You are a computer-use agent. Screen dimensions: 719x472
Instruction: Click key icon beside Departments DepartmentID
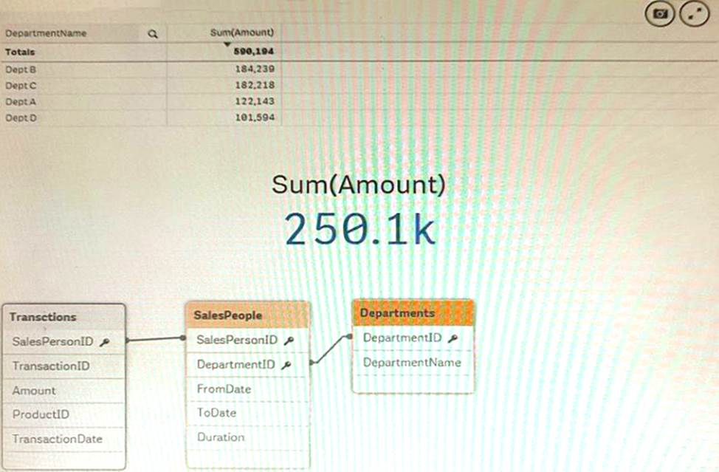[x=453, y=338]
